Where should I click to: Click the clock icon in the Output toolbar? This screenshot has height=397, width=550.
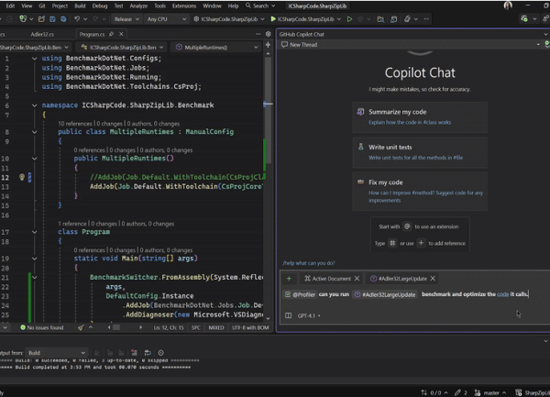pyautogui.click(x=161, y=353)
